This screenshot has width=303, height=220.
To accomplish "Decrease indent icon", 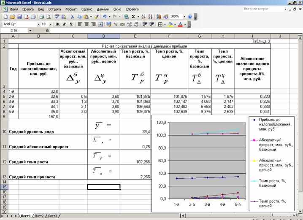I will [x=145, y=24].
